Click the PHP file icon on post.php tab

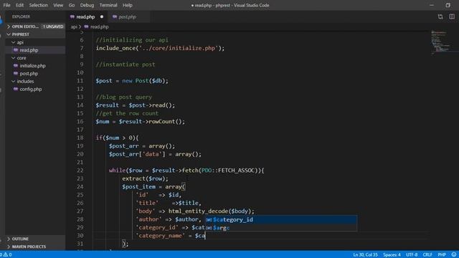pyautogui.click(x=115, y=17)
